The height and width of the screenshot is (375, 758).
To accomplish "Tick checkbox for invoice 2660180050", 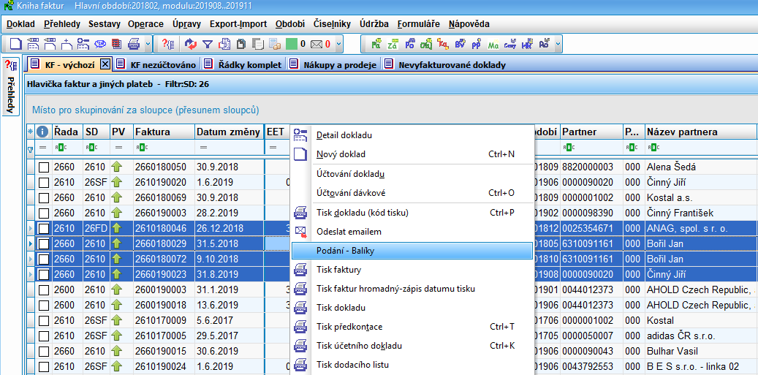I will [44, 167].
